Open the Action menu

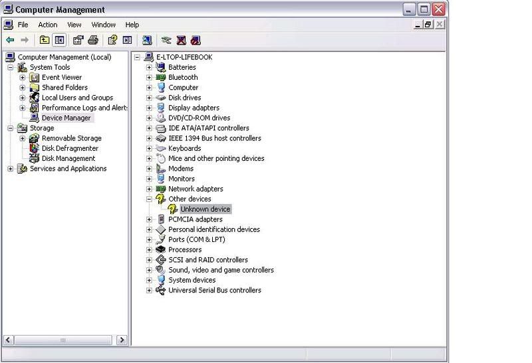coord(47,25)
